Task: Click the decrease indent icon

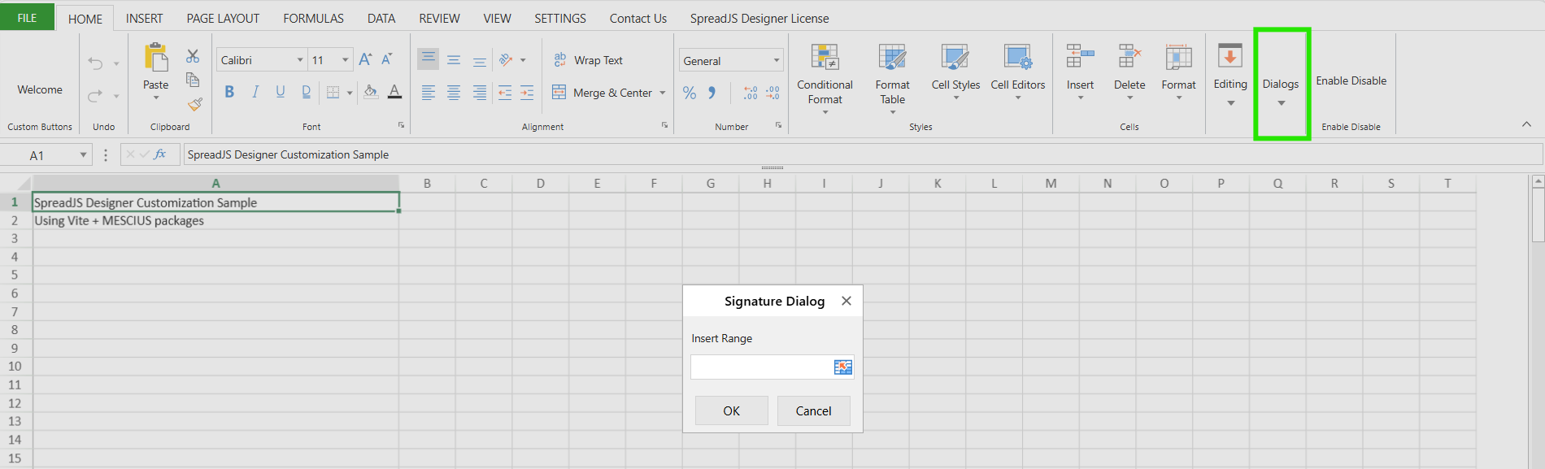Action: point(505,93)
